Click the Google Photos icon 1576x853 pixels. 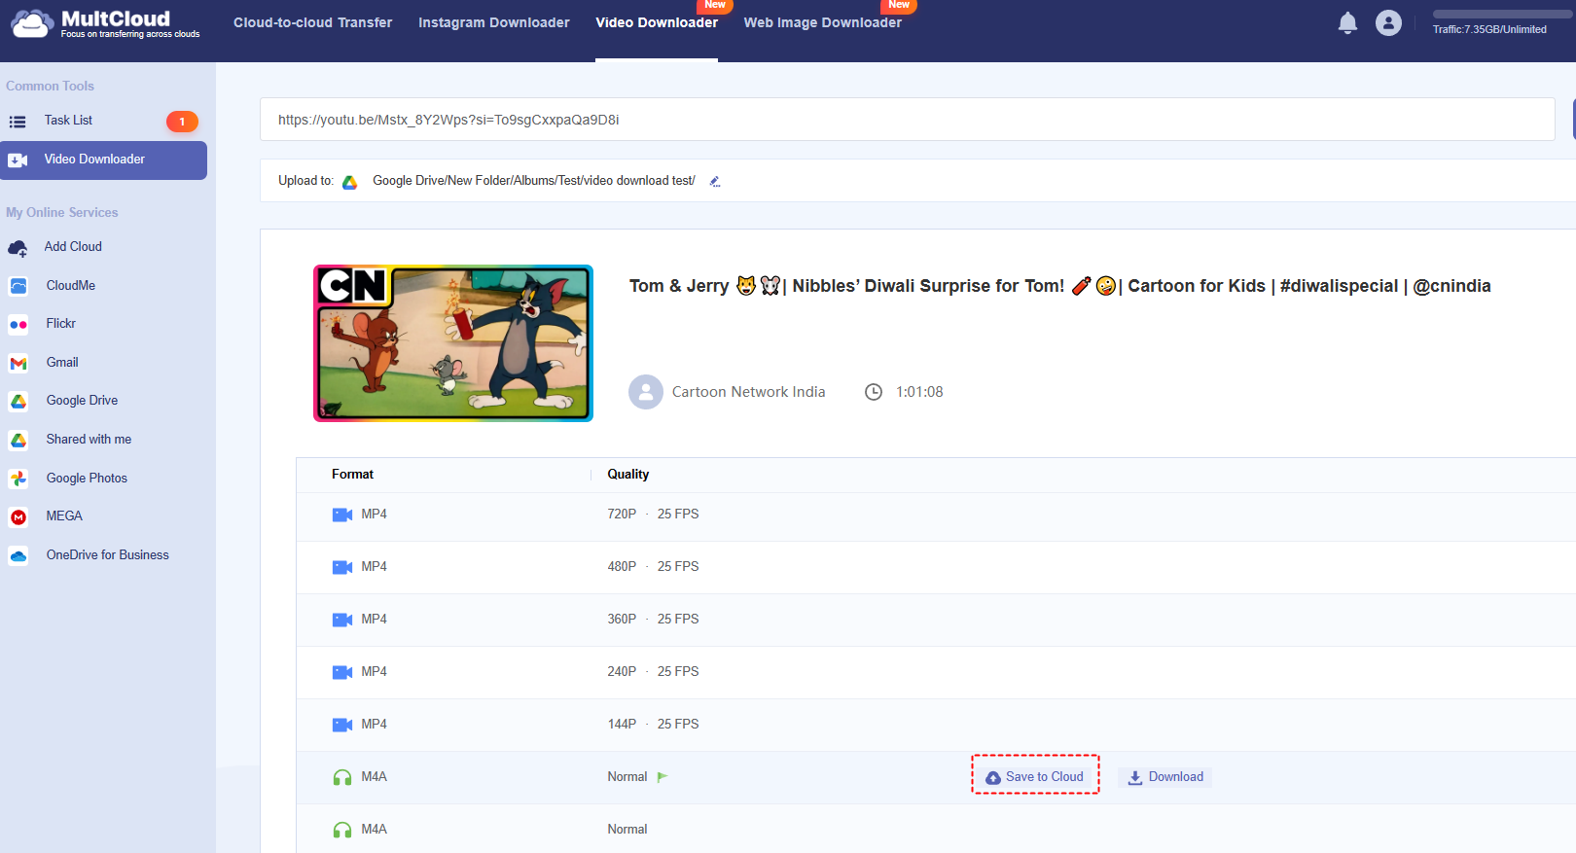point(18,479)
